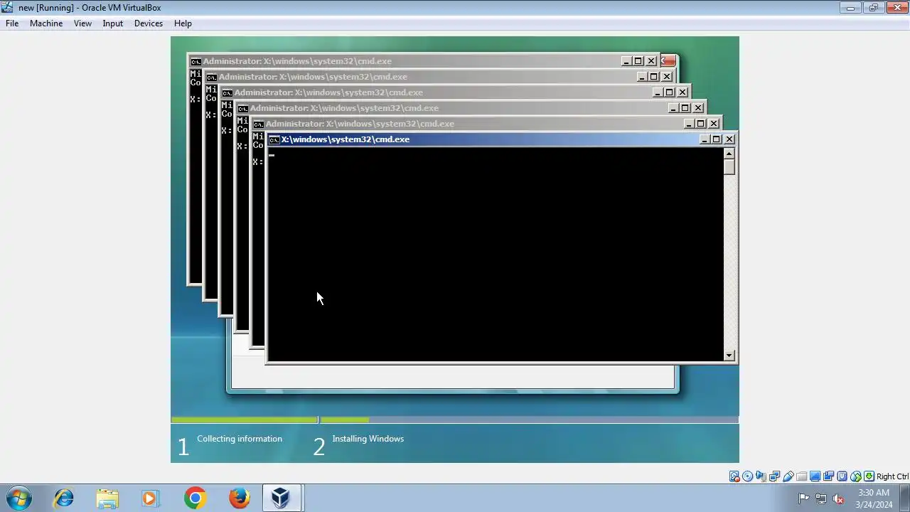Close the Oracle VM VirtualBox window
This screenshot has height=512, width=910.
click(x=896, y=8)
